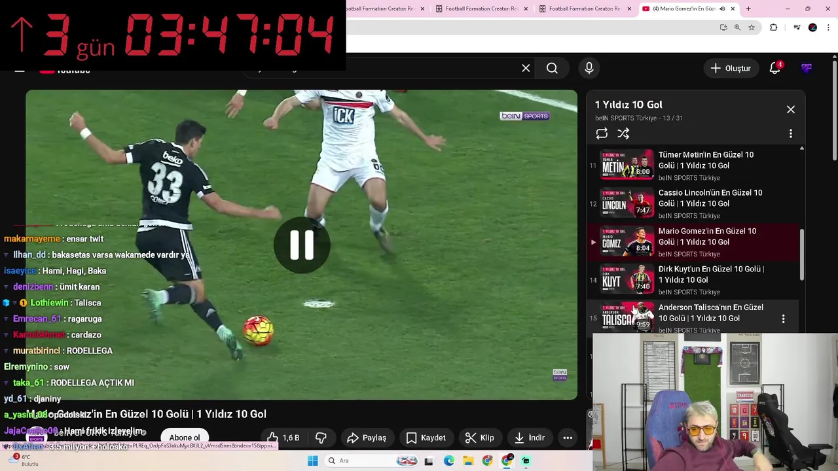838x471 pixels.
Task: Bookmark this page with the star
Action: coord(752,27)
